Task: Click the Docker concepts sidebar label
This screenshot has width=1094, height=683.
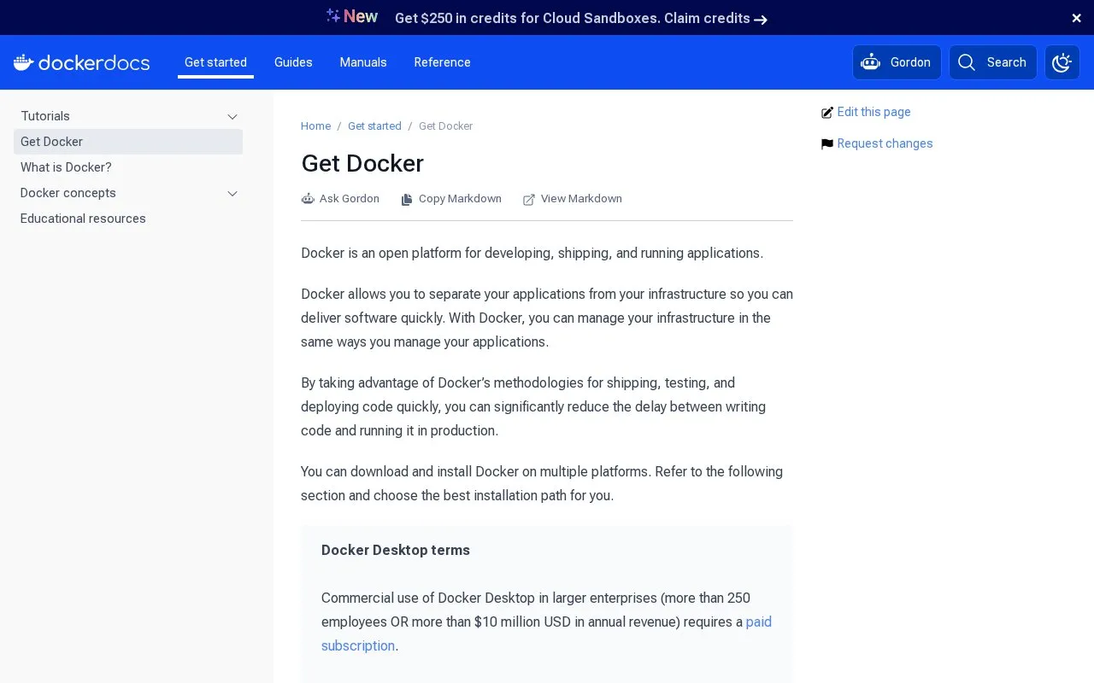Action: [x=68, y=193]
